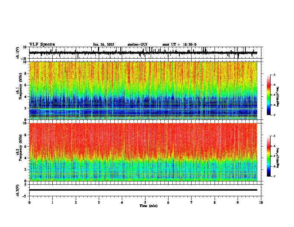This screenshot has width=294, height=227.
Task: Click time axis tick label "1"
Action: coord(52,203)
